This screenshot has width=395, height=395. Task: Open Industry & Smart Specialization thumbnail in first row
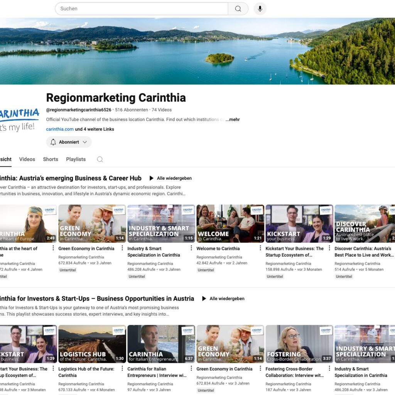click(161, 223)
